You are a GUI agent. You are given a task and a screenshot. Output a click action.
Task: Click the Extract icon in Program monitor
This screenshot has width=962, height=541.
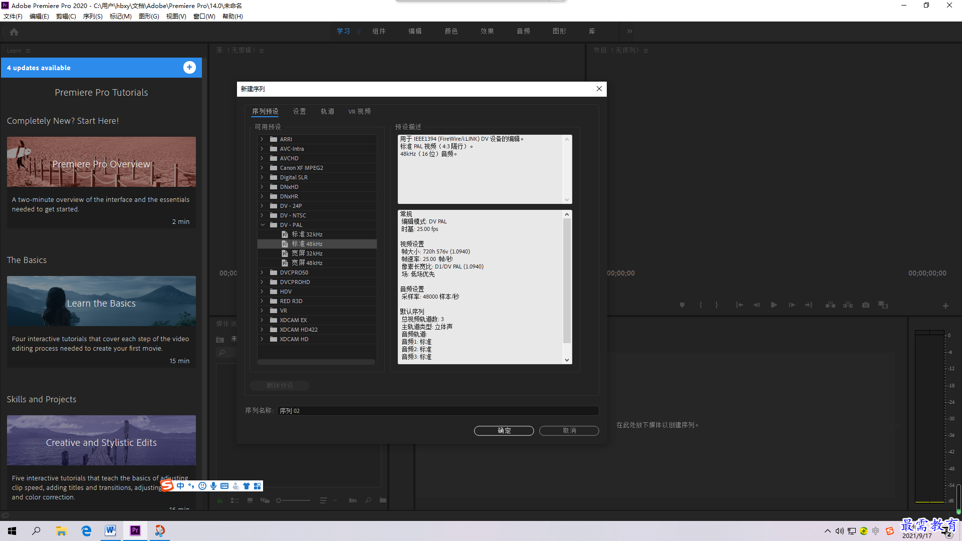tap(848, 305)
